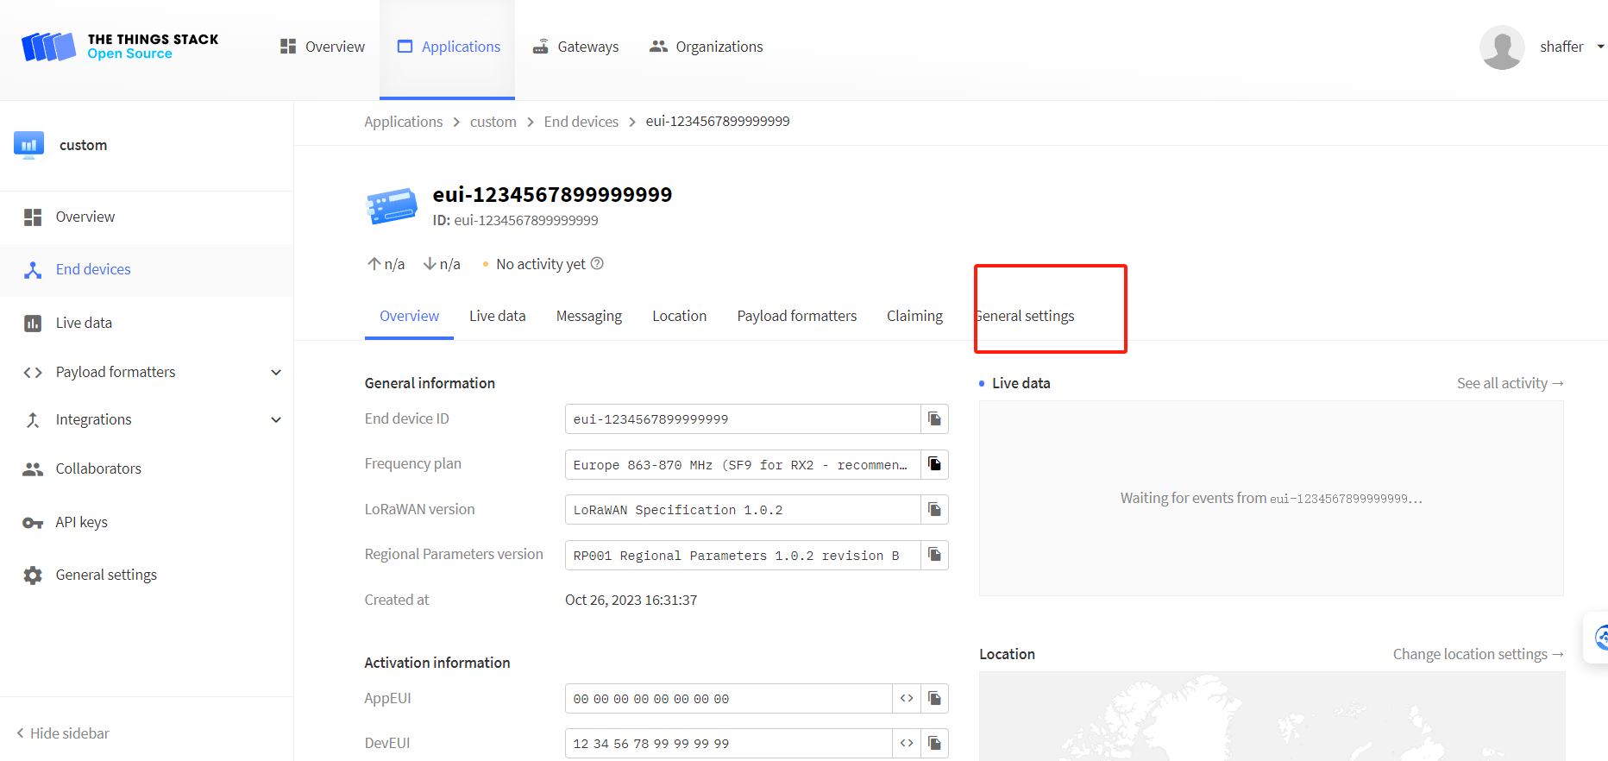The image size is (1608, 761).
Task: Click the No activity yet help icon
Action: coord(597,264)
